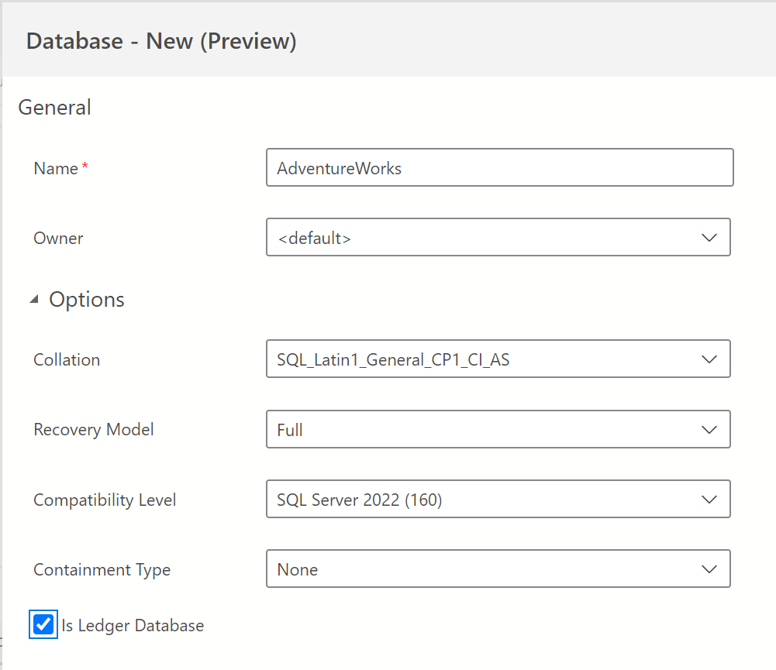The image size is (776, 670).
Task: Click the General section heading
Action: (54, 107)
